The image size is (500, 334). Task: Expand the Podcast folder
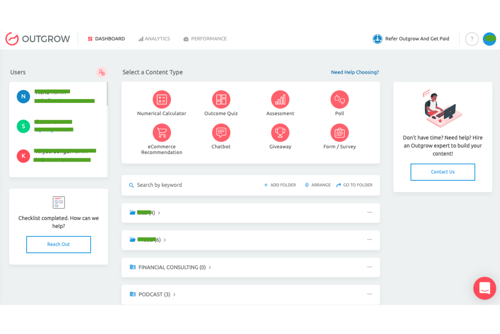(x=174, y=294)
